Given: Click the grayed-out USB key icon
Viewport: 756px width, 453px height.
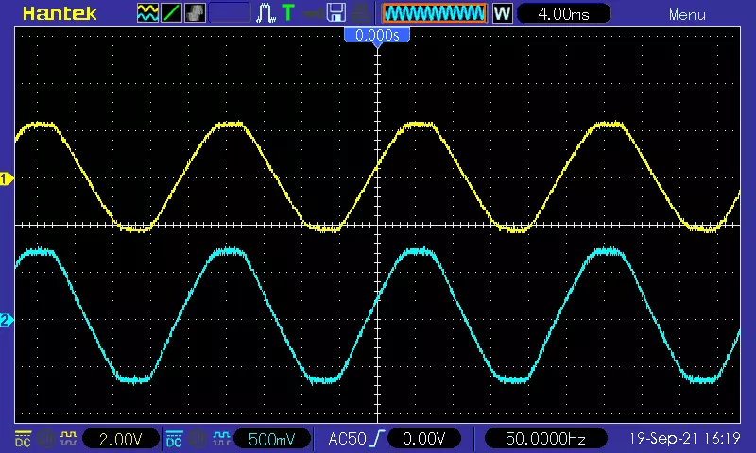Looking at the screenshot, I should (x=313, y=14).
